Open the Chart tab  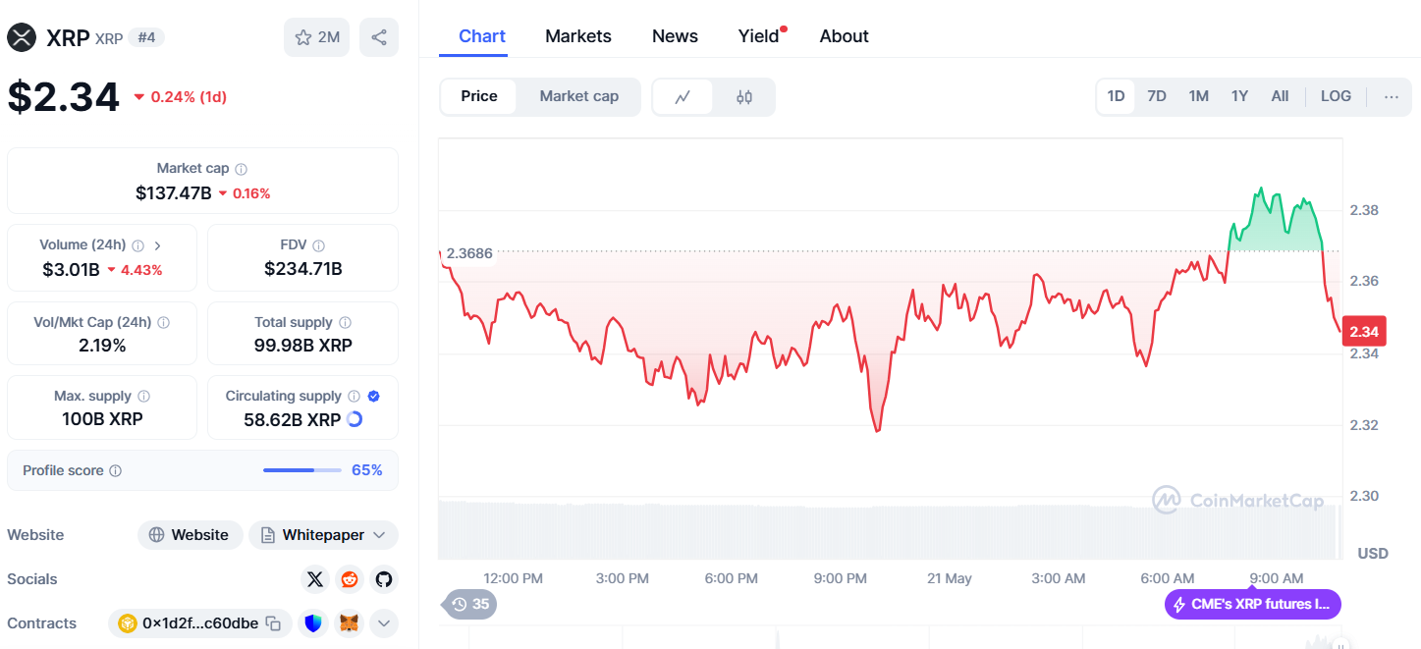[x=482, y=36]
